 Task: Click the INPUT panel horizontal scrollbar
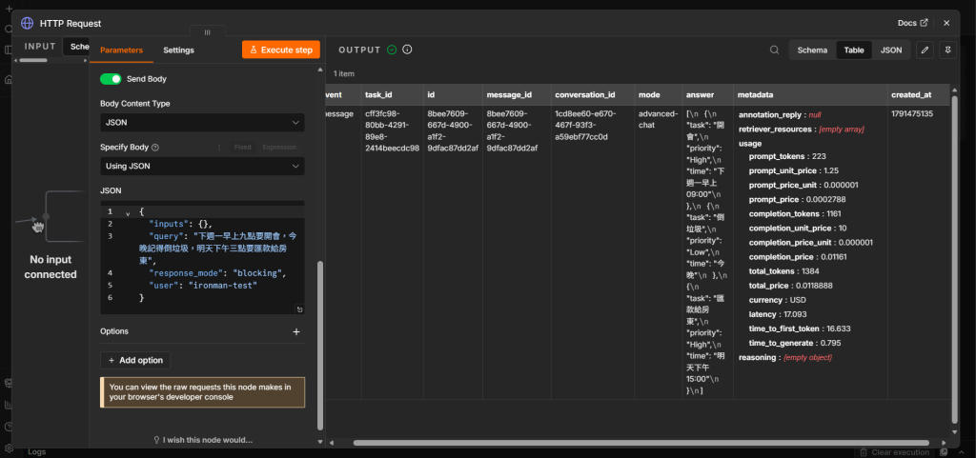pos(33,60)
